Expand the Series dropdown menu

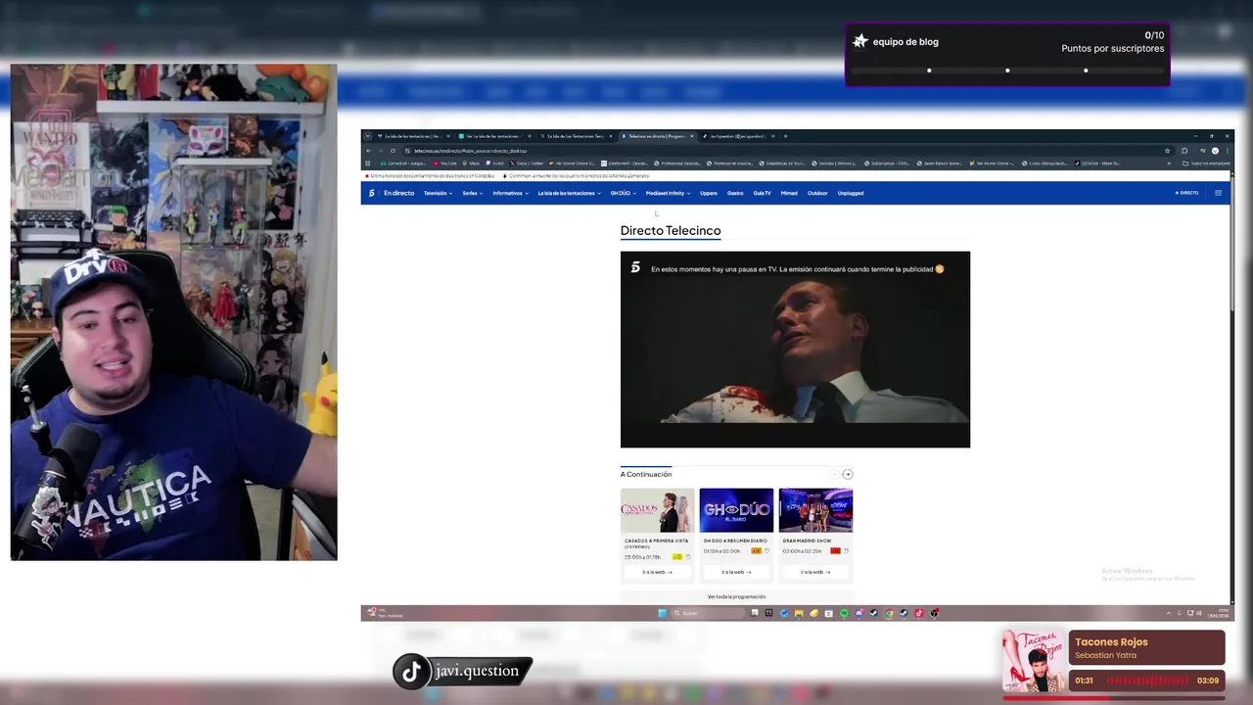tap(473, 193)
